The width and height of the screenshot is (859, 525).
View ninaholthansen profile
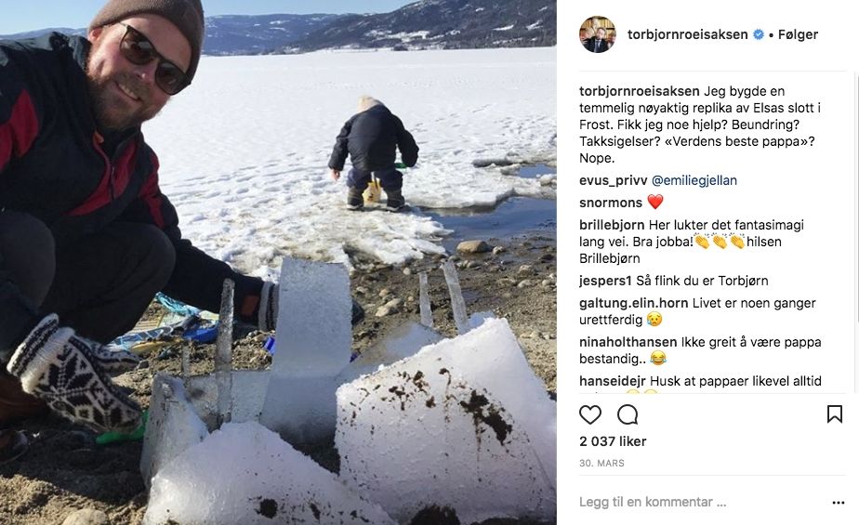pyautogui.click(x=628, y=342)
